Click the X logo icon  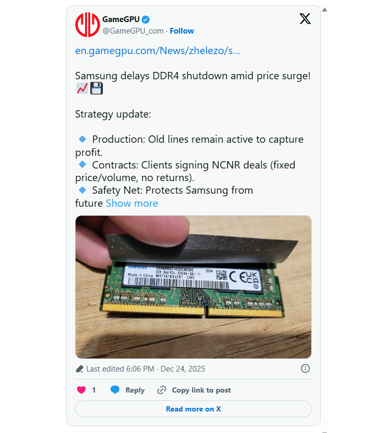click(305, 19)
